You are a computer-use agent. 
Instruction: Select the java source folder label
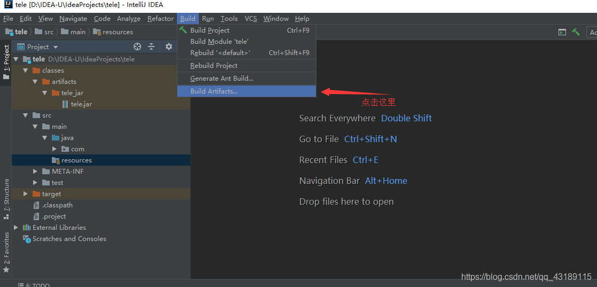click(67, 138)
